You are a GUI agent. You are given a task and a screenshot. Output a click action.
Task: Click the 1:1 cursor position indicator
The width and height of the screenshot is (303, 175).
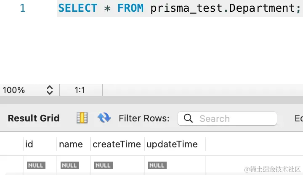pyautogui.click(x=80, y=90)
